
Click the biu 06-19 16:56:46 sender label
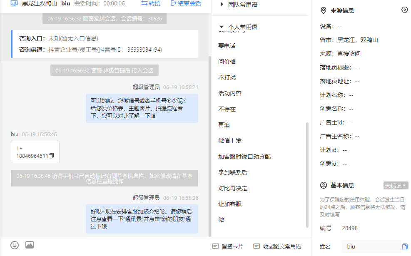(34, 134)
